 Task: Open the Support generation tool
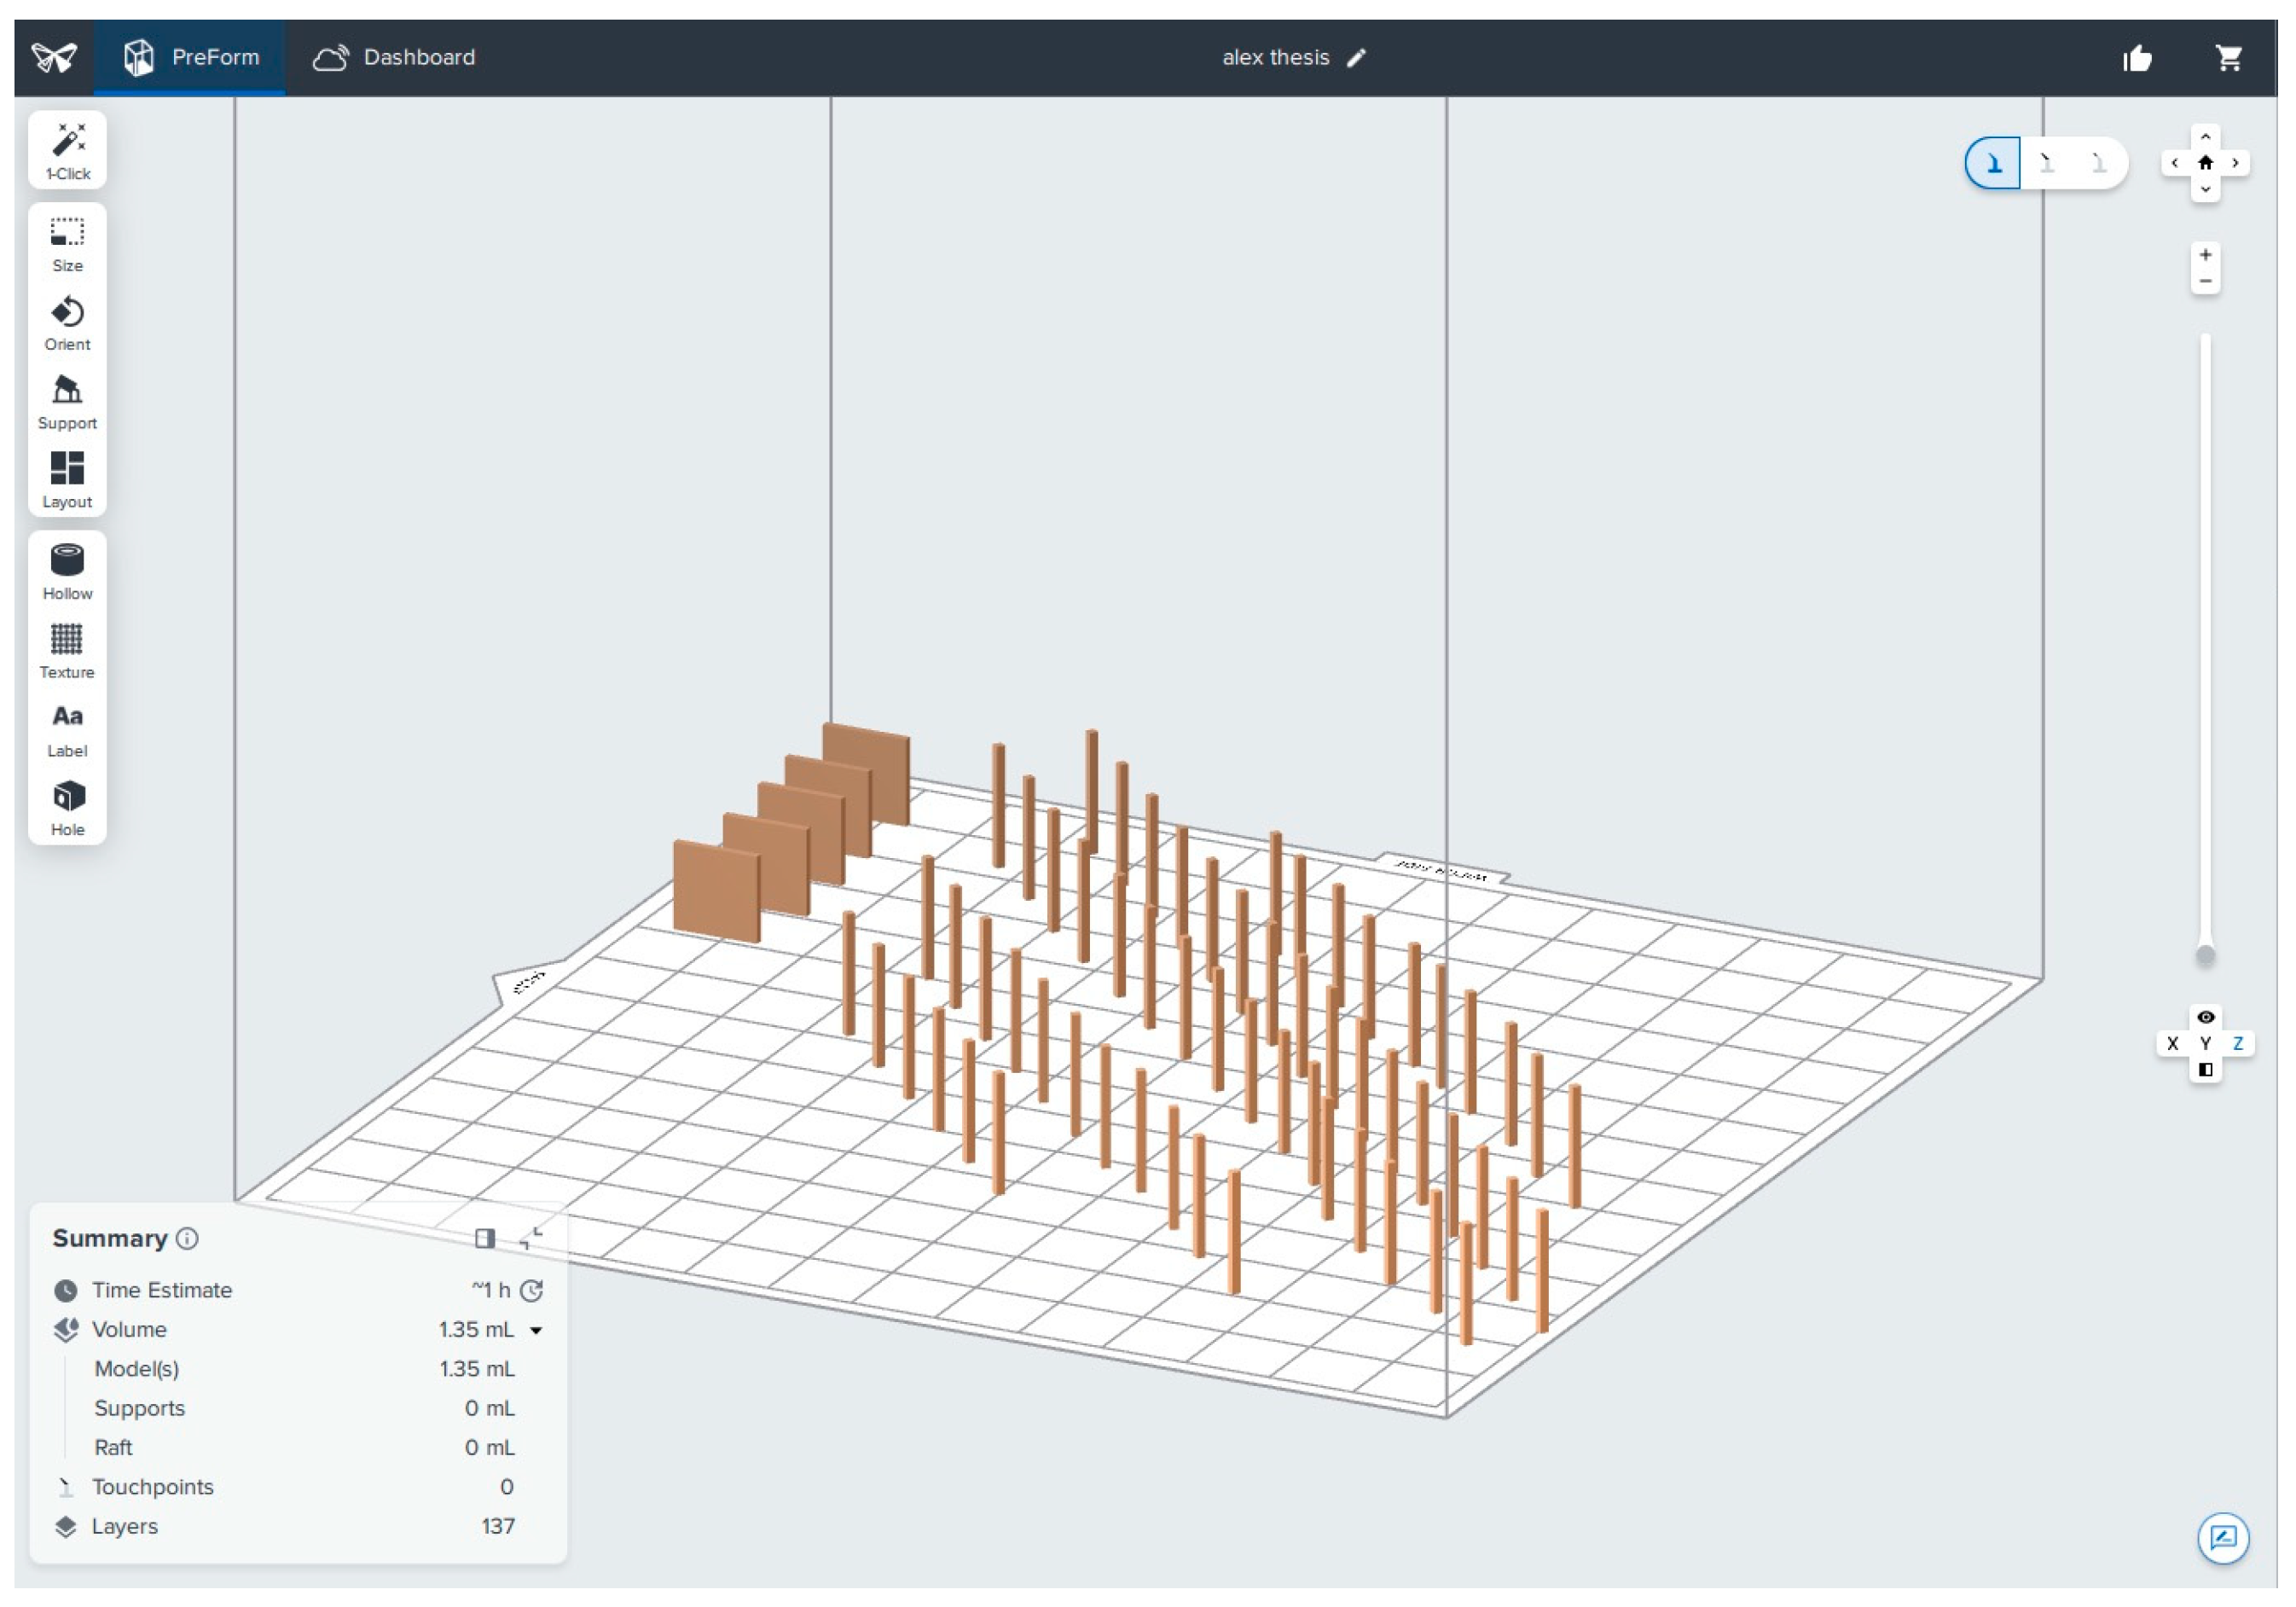(x=68, y=400)
